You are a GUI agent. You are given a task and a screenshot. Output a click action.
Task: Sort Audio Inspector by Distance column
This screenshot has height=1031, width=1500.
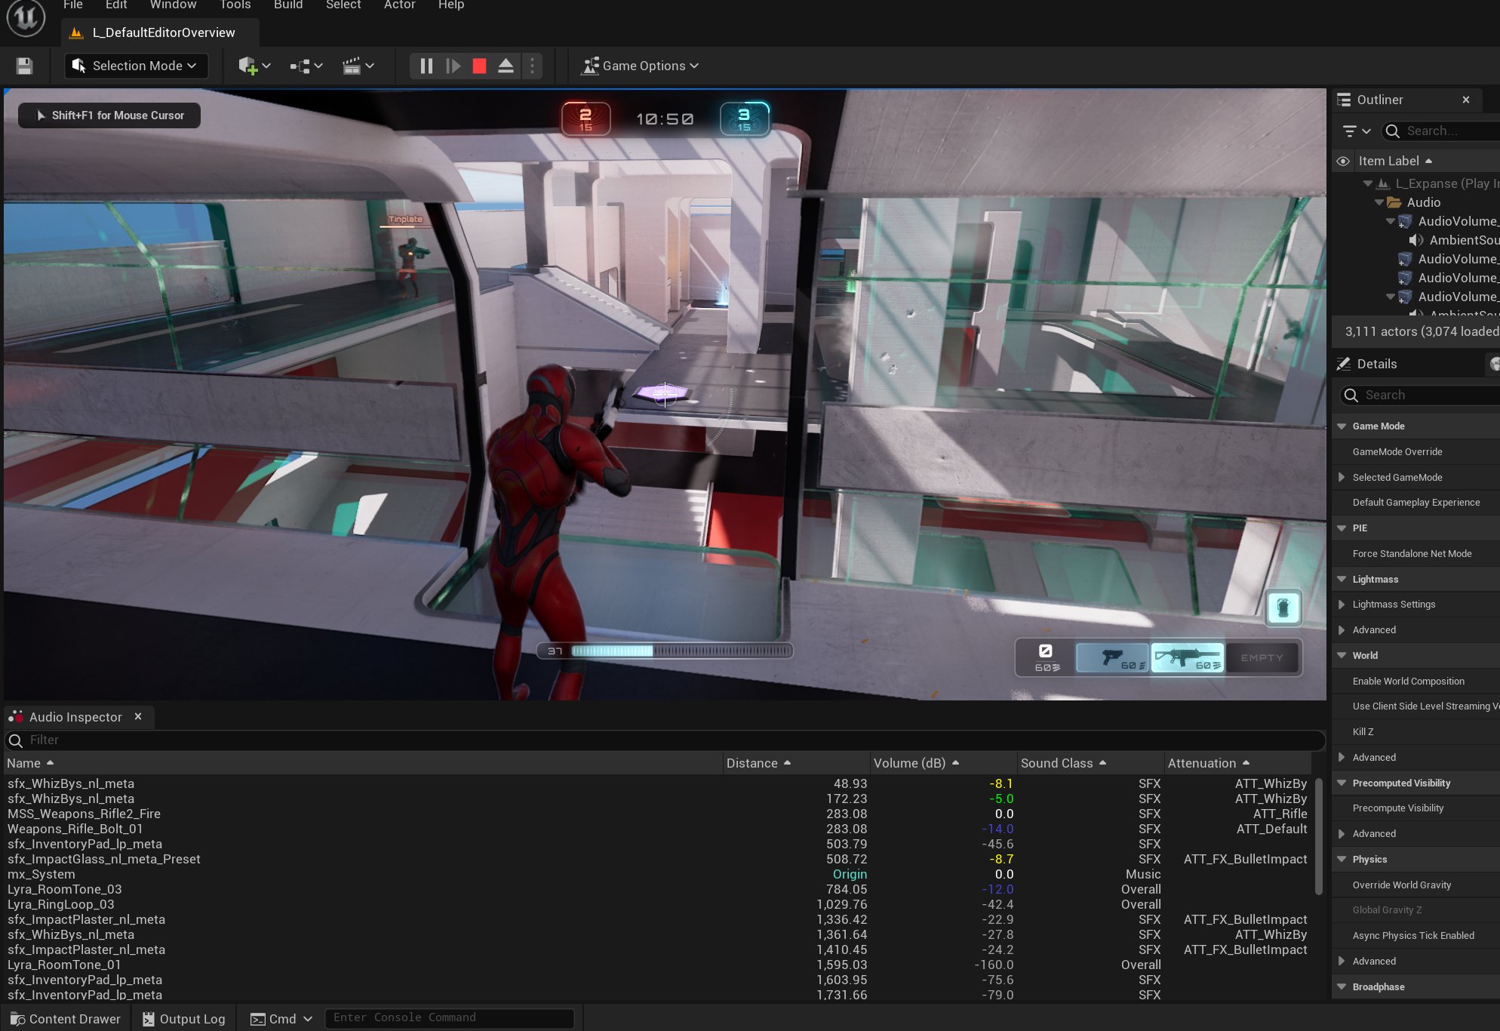click(795, 763)
